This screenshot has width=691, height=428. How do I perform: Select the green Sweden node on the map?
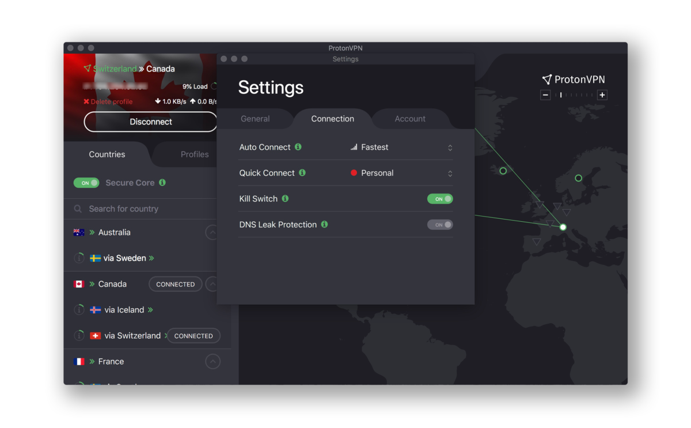click(x=578, y=178)
